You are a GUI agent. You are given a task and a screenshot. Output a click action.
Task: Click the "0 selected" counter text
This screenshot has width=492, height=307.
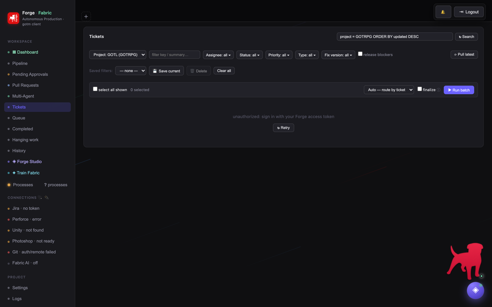(140, 90)
